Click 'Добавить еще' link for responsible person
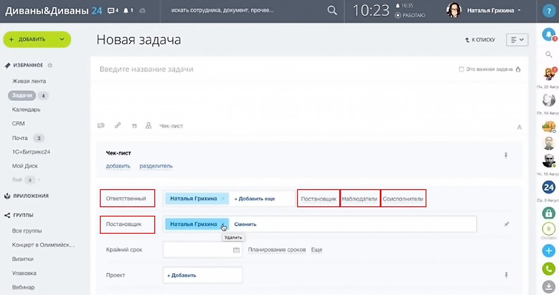 coord(254,199)
